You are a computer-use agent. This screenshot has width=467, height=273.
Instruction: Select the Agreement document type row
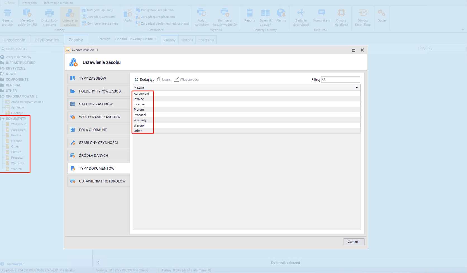(x=141, y=94)
